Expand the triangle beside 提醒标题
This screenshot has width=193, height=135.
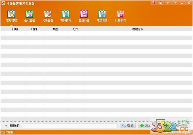(x=6, y=126)
